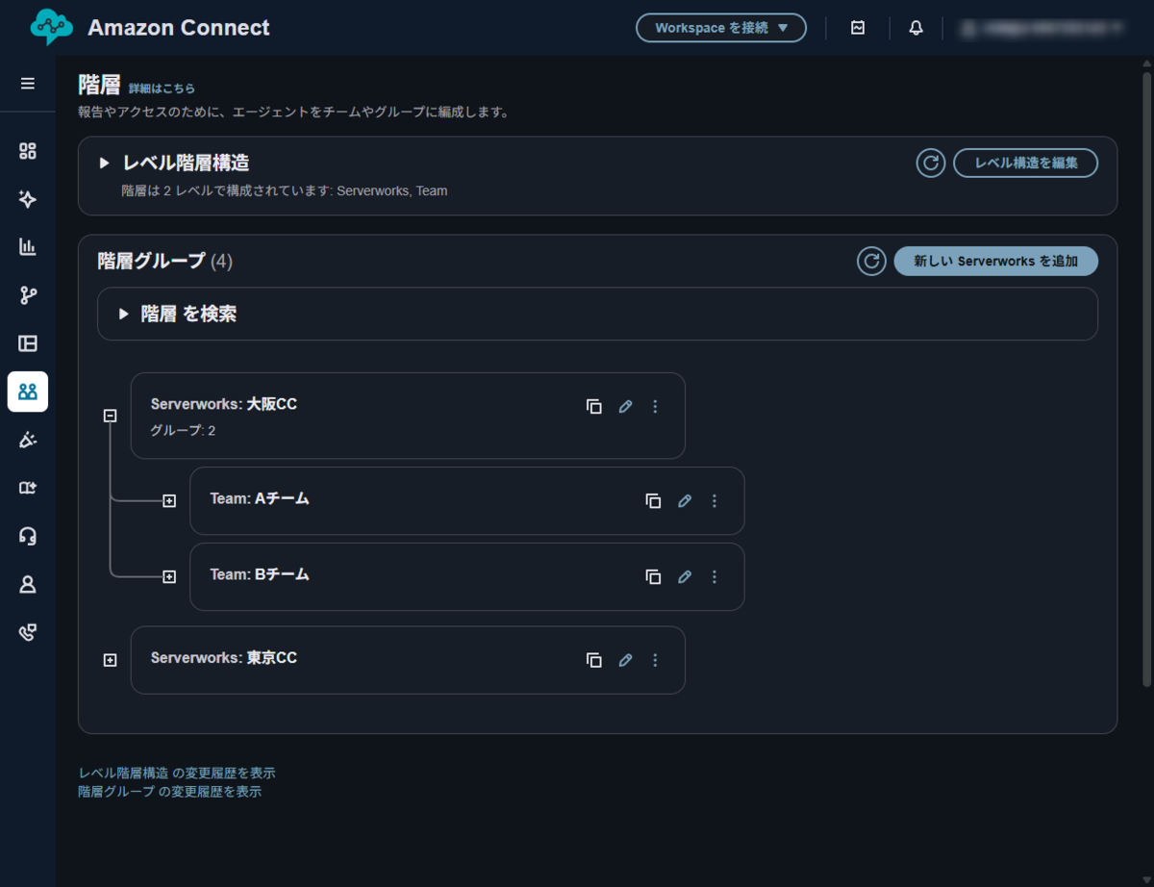Image resolution: width=1154 pixels, height=887 pixels.
Task: Expand the Aチーム tree node
Action: pyautogui.click(x=169, y=500)
